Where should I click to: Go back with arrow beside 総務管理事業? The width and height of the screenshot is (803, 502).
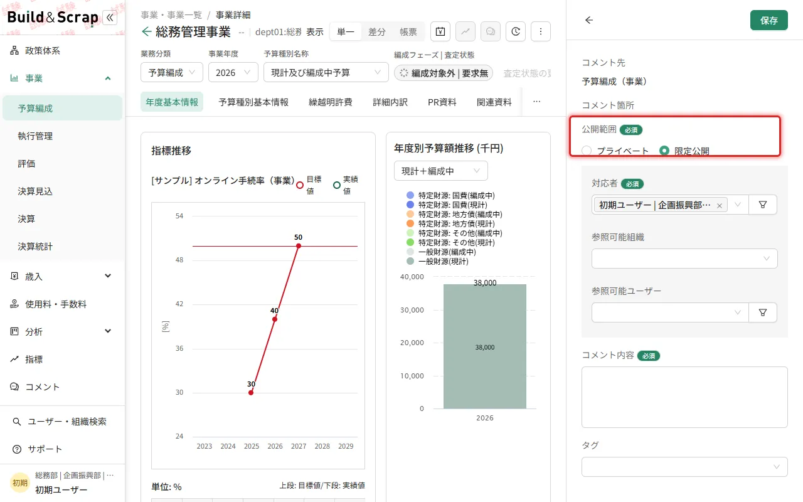tap(146, 31)
